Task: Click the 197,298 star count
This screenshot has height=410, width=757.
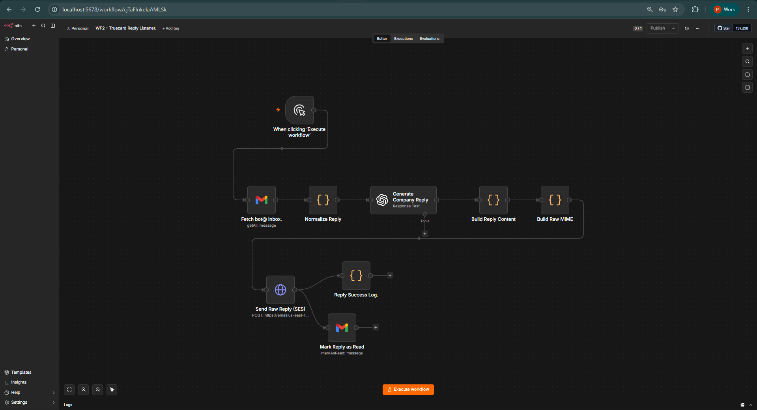Action: click(x=742, y=28)
